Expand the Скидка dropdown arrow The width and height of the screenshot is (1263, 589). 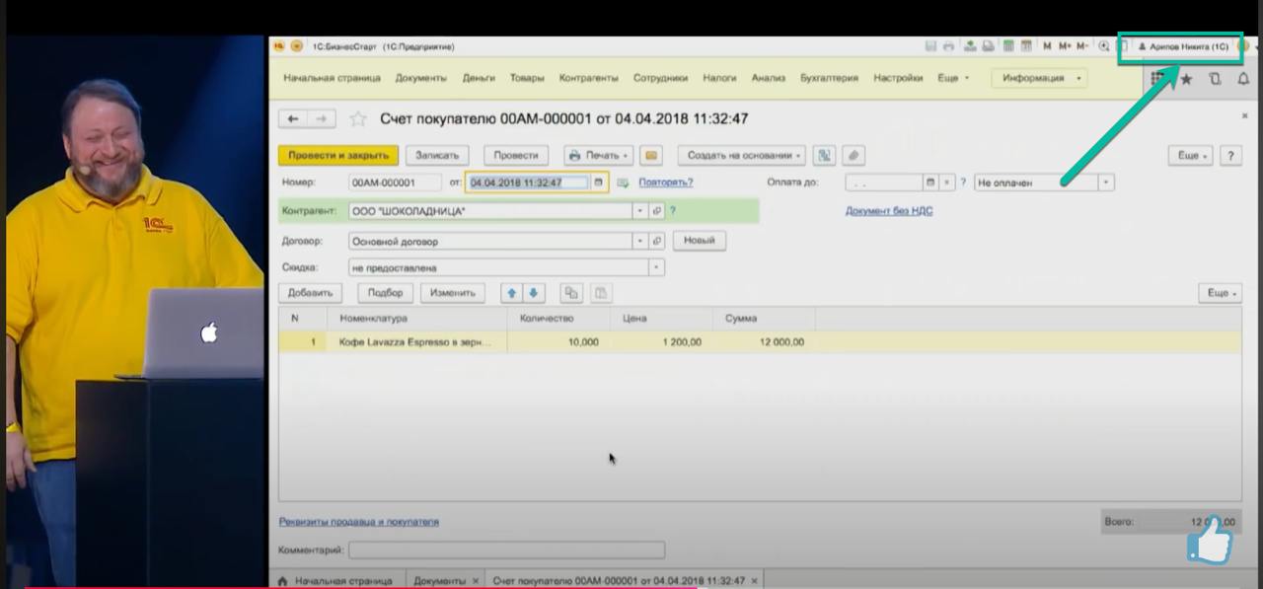[x=656, y=267]
